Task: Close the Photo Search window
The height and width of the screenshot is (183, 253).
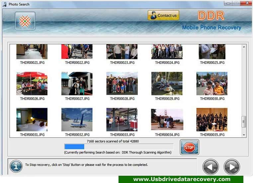Action: (x=247, y=3)
